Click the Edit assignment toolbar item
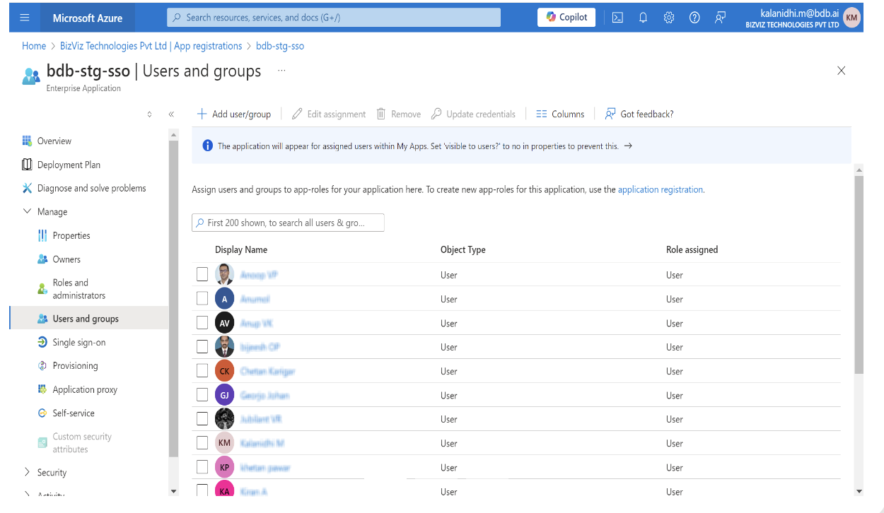This screenshot has height=513, width=884. coord(329,114)
